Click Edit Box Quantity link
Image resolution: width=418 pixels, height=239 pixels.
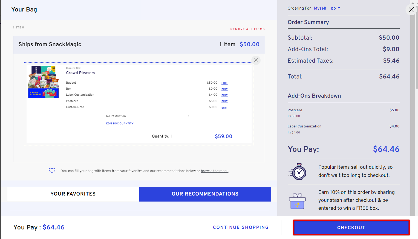click(x=120, y=124)
